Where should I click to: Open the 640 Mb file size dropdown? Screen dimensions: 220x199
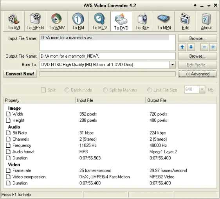202,89
